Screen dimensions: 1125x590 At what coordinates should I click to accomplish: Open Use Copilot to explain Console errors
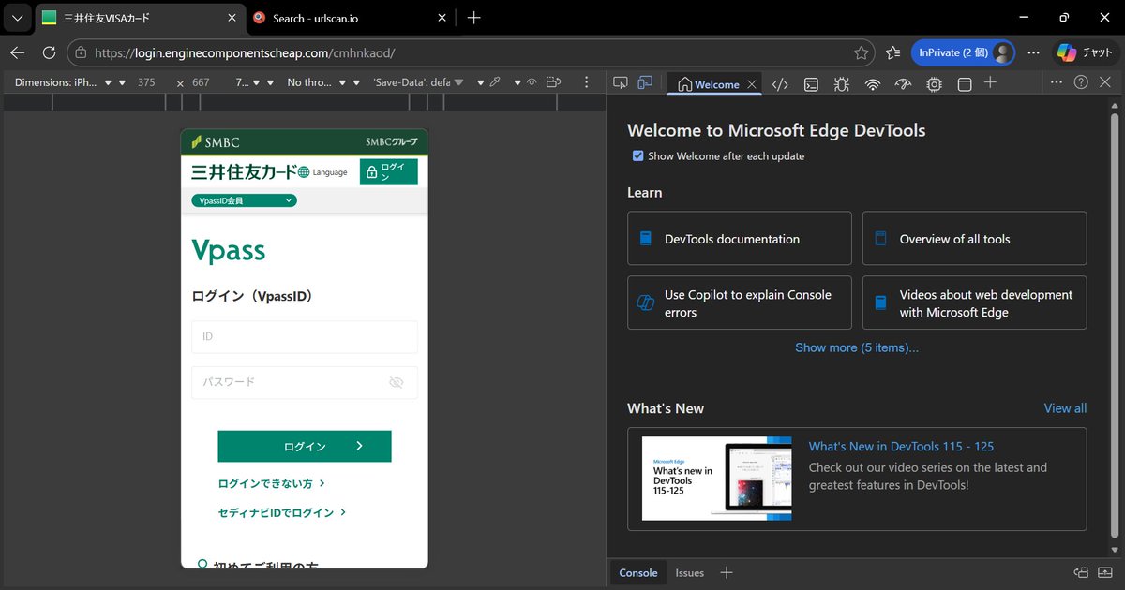[x=740, y=302]
